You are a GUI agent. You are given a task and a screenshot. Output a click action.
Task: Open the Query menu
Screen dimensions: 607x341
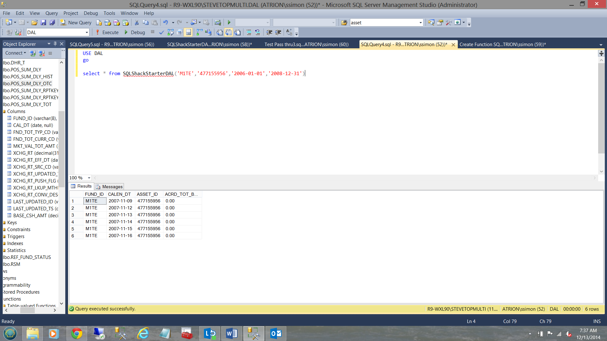51,13
